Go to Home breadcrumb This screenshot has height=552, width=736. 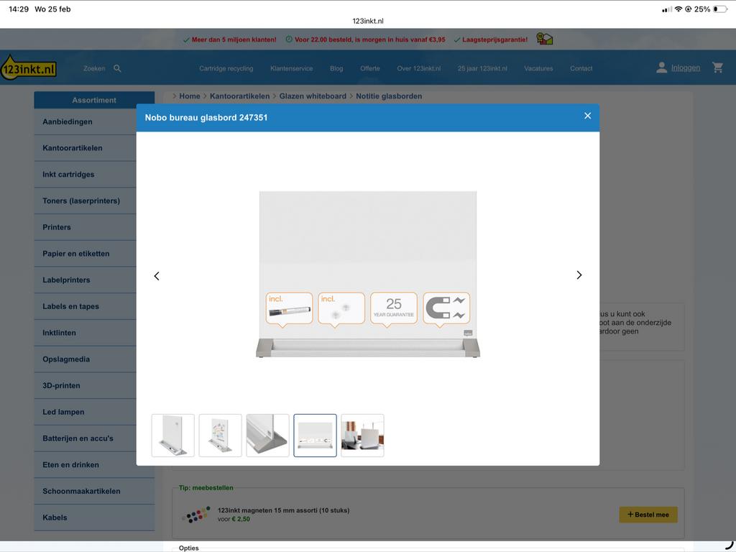tap(190, 96)
